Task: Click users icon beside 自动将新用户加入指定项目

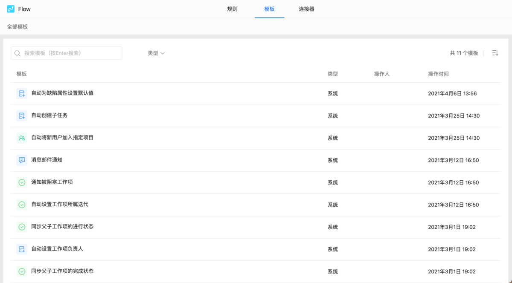Action: pos(22,138)
